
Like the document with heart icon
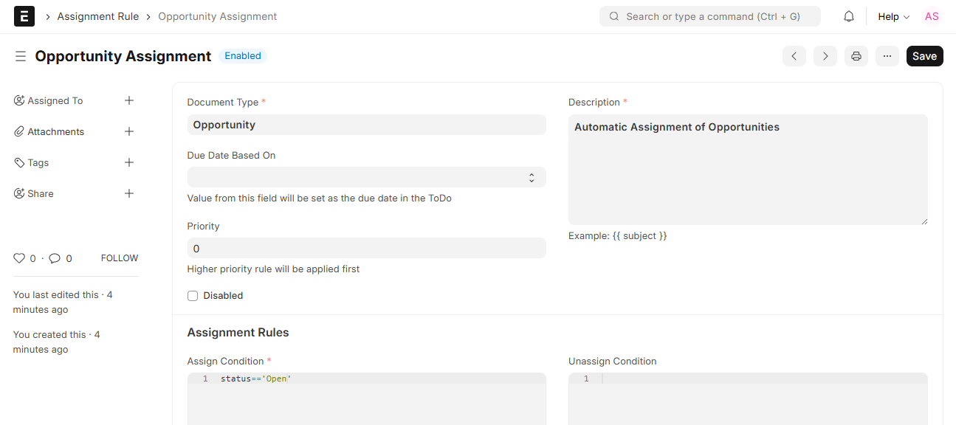click(19, 258)
